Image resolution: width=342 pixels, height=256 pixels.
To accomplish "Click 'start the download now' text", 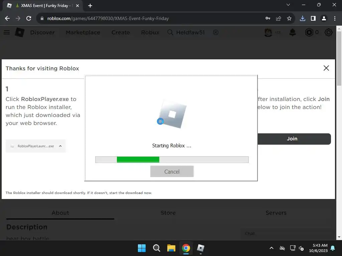I will tap(131, 193).
